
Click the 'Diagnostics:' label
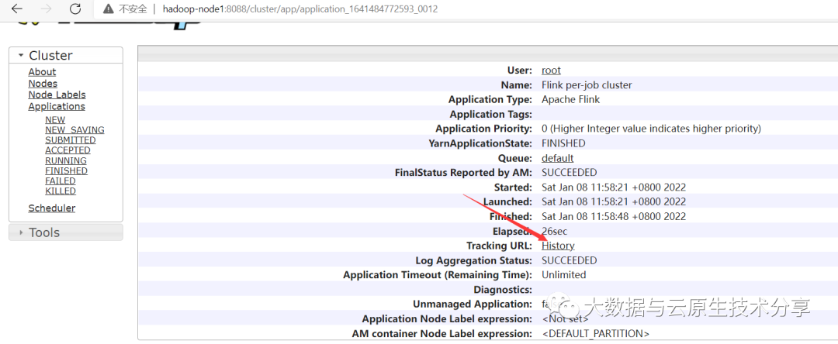coord(503,290)
